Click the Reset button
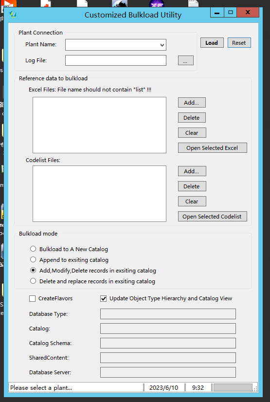 (x=239, y=43)
